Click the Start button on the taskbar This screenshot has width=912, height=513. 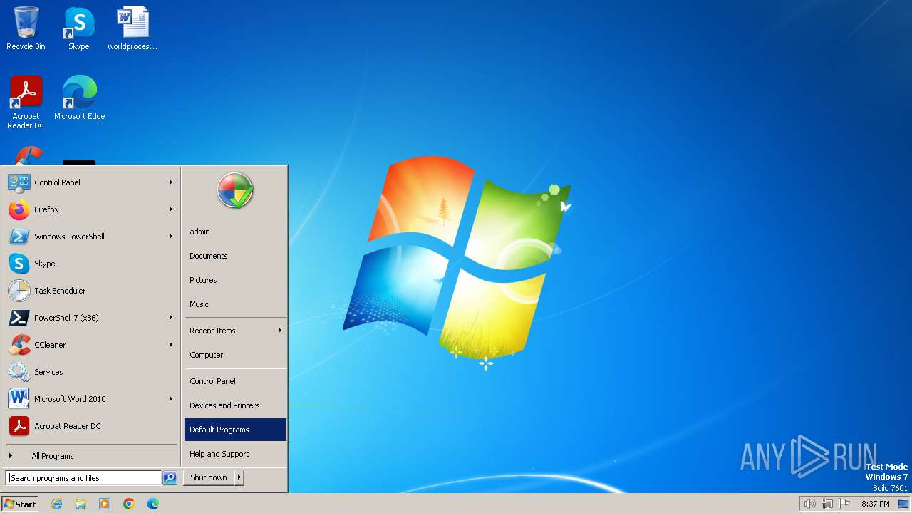[20, 504]
